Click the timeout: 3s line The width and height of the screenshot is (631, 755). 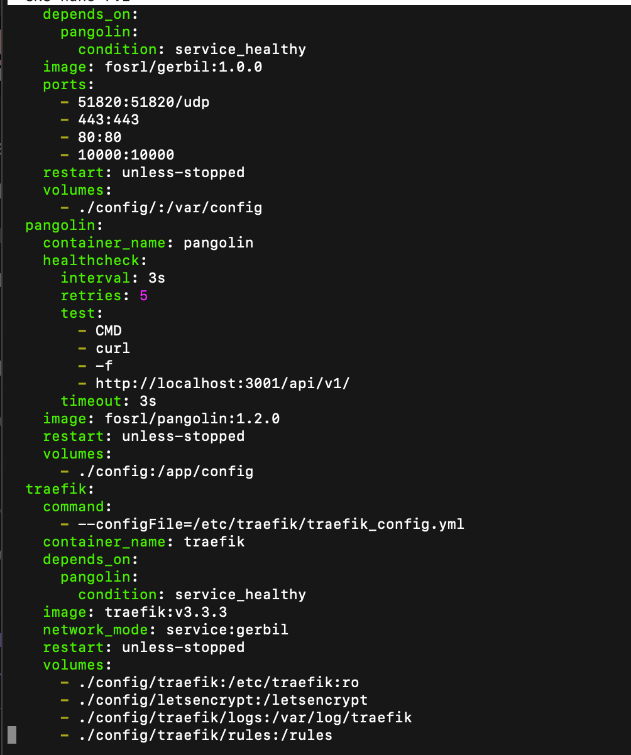click(109, 401)
